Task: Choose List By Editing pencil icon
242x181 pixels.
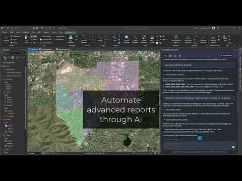Action: point(18,58)
